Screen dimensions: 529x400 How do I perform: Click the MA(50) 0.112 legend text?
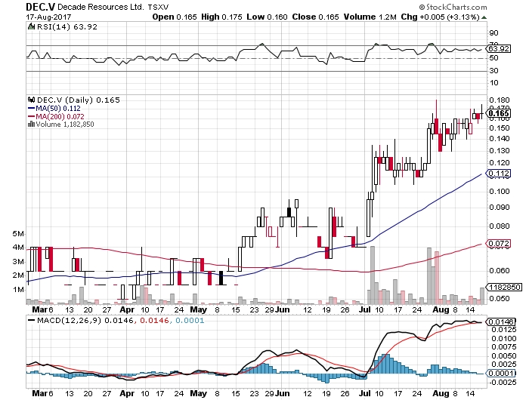click(x=58, y=109)
